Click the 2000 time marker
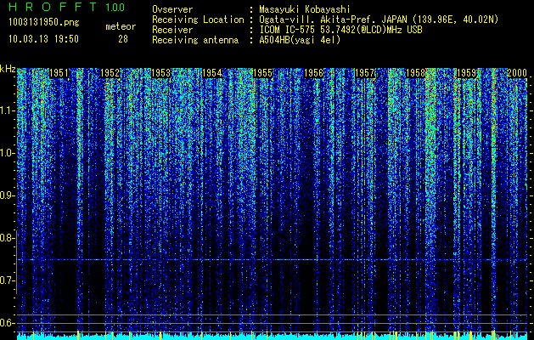534x340 pixels. point(517,73)
